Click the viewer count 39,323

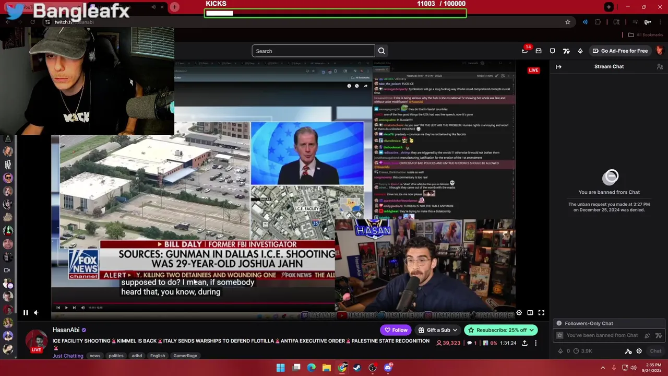tap(448, 343)
